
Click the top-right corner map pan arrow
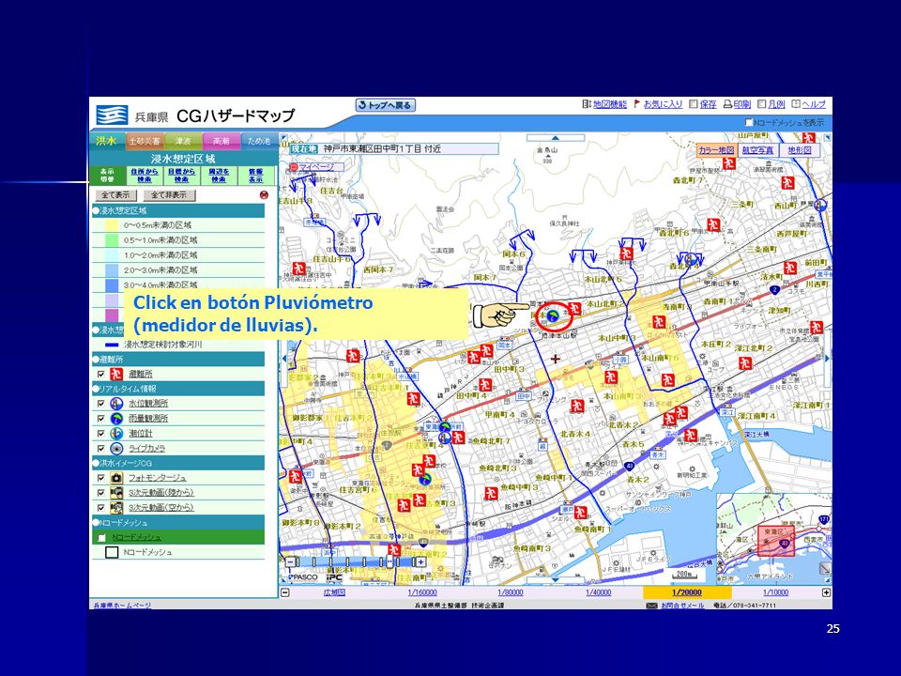[x=828, y=137]
